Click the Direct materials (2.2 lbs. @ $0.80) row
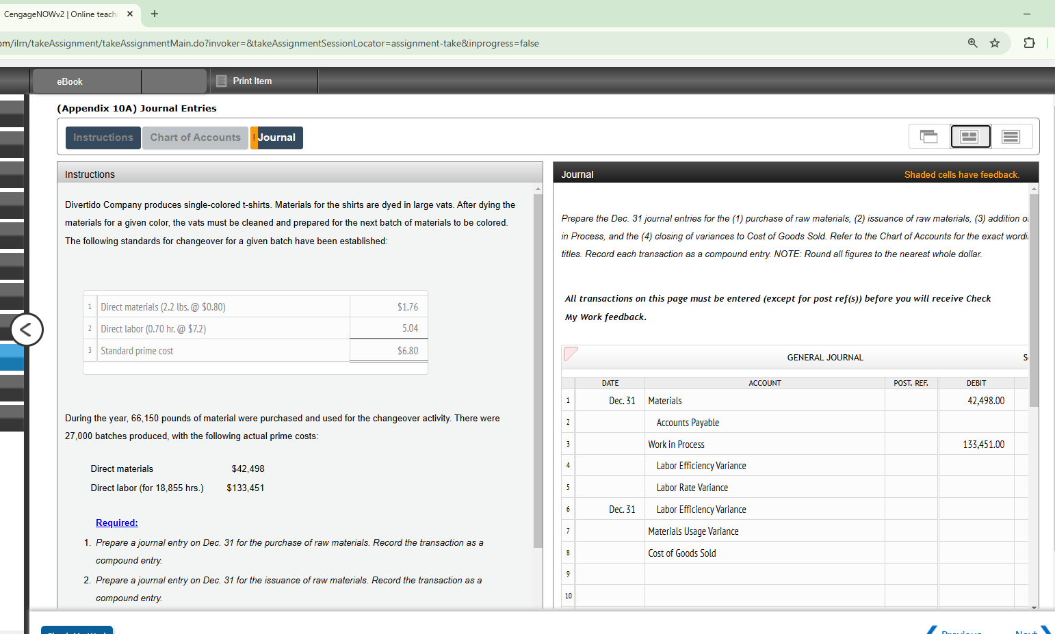This screenshot has width=1055, height=634. [x=255, y=307]
